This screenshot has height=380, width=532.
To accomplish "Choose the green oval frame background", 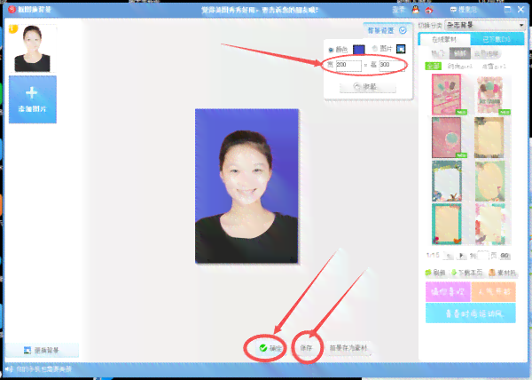I will pyautogui.click(x=490, y=181).
